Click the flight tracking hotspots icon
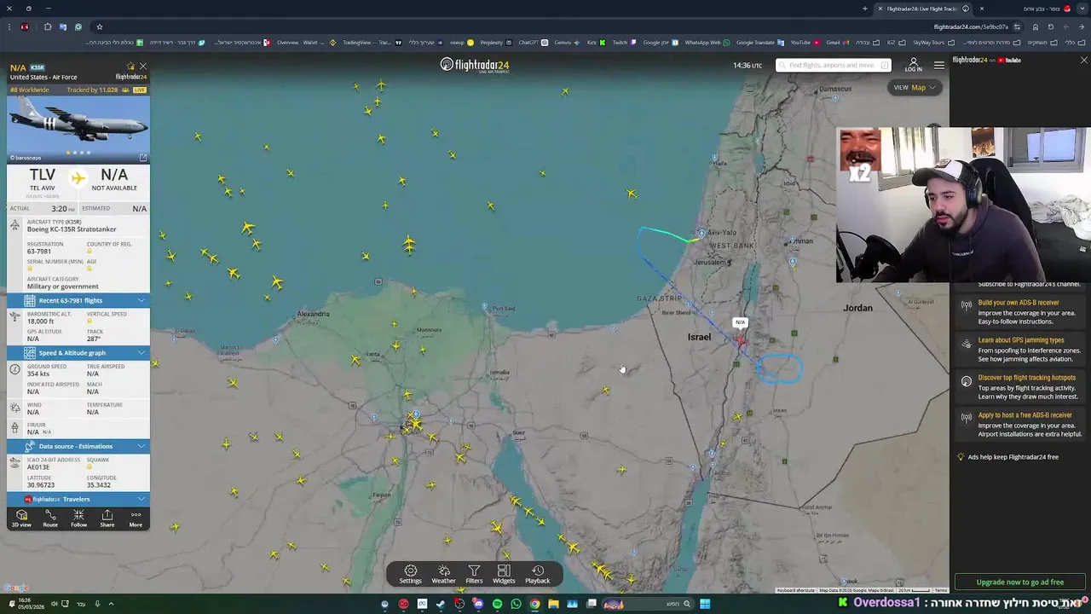Viewport: 1091px width, 614px height. coord(967,381)
